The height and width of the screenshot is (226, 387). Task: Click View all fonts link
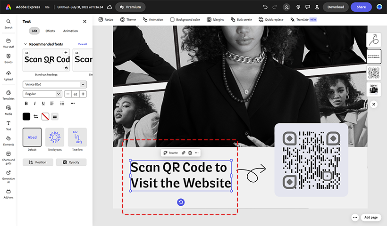point(83,44)
